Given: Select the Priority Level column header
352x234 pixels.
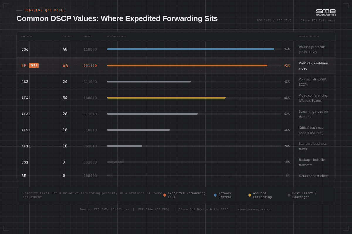Looking at the screenshot, I should (x=116, y=37).
